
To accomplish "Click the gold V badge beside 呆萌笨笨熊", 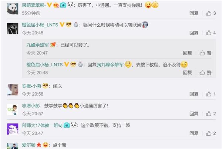I will point(49,5).
